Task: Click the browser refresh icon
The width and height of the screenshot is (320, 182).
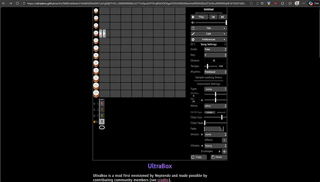Action: (x=19, y=3)
